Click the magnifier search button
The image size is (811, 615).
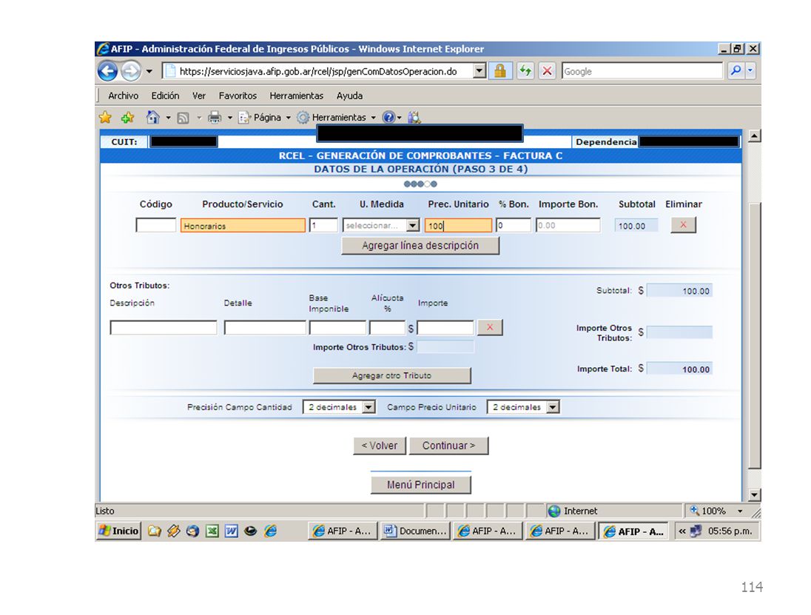pyautogui.click(x=735, y=71)
